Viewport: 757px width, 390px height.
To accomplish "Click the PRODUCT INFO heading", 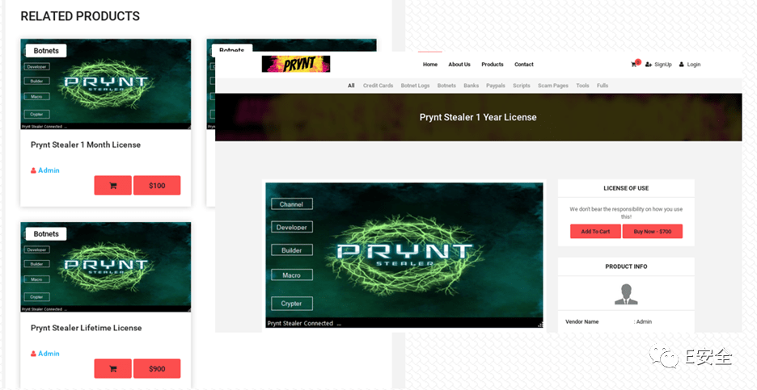I will tap(626, 266).
